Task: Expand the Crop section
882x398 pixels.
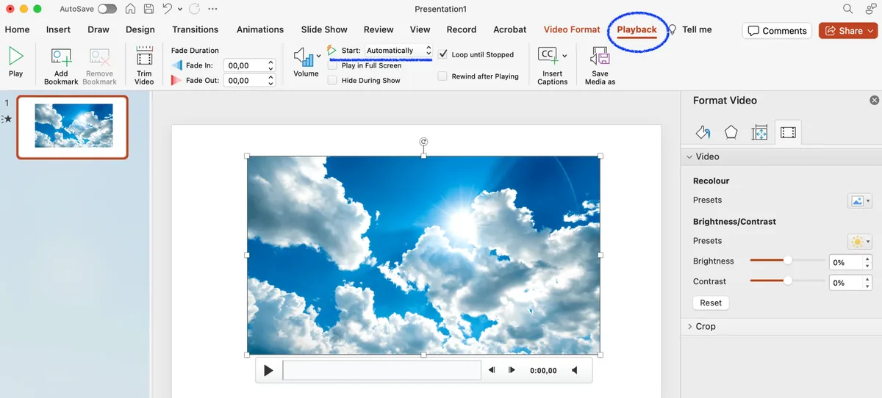Action: coord(689,326)
